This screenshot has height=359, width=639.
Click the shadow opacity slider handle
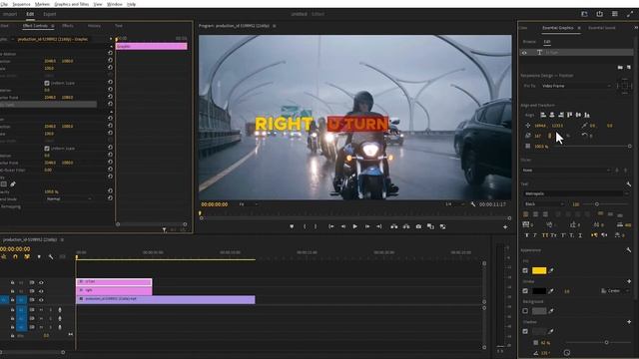[x=606, y=342]
